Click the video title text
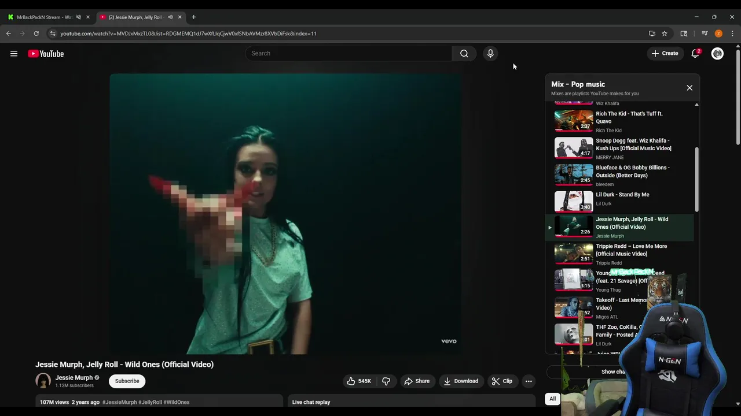Viewport: 741px width, 416px height. click(x=124, y=365)
